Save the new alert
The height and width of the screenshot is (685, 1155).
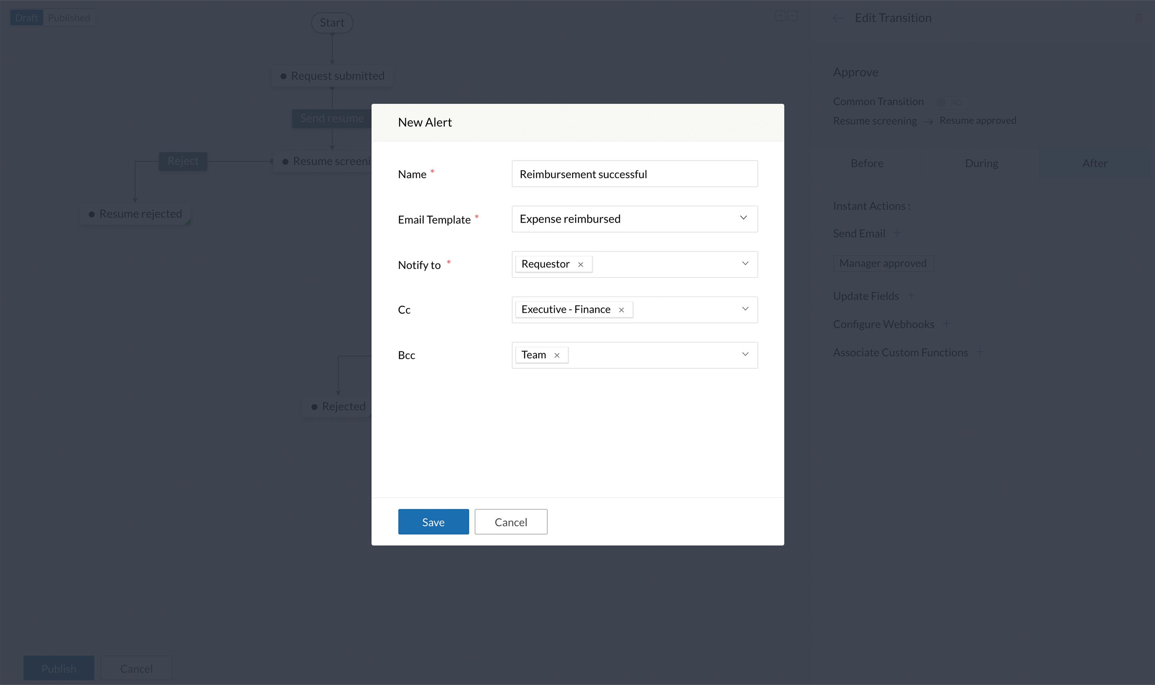pyautogui.click(x=433, y=522)
